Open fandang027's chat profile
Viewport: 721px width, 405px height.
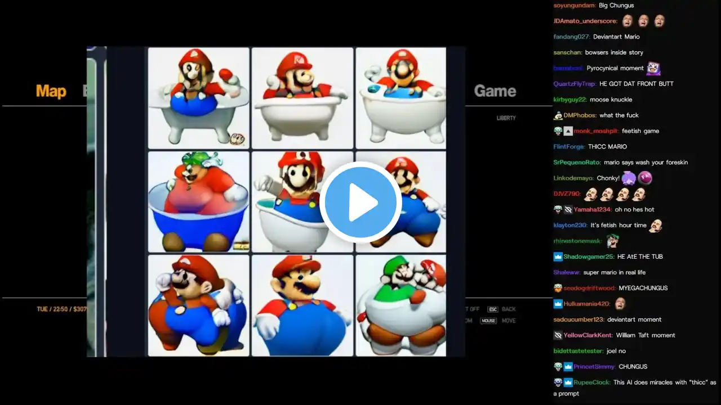pos(572,37)
